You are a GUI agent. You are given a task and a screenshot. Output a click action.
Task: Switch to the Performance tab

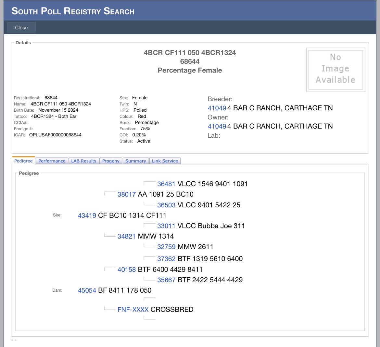(52, 161)
